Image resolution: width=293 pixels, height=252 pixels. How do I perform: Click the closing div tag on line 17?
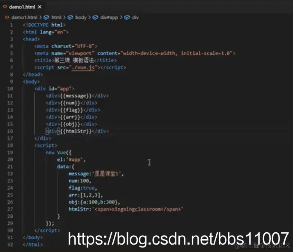[x=43, y=138]
